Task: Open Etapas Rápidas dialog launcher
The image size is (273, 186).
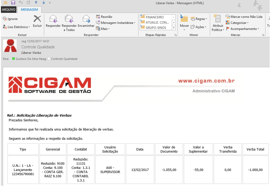Action: coord(175,35)
